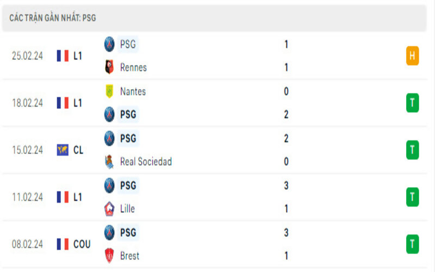Click the CL competition label
Screen dimensions: 435x272
(x=78, y=150)
